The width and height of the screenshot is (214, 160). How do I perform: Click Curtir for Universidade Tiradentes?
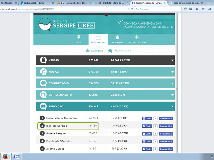pyautogui.click(x=147, y=119)
